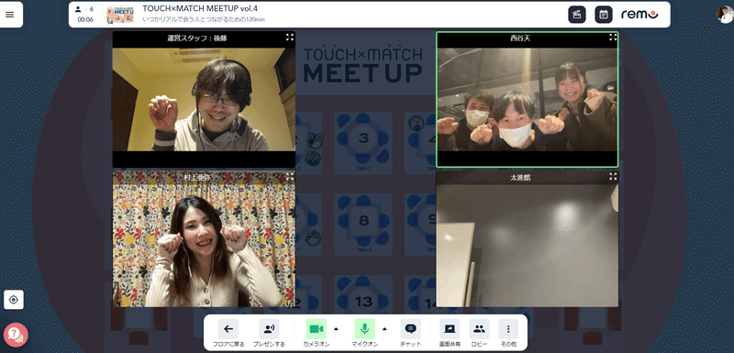Open the whiteboard icon in header
The height and width of the screenshot is (353, 734).
[577, 15]
